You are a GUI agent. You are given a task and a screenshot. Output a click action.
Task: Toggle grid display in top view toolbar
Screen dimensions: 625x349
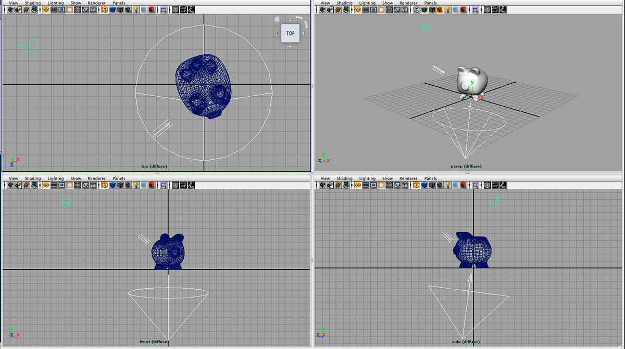46,10
